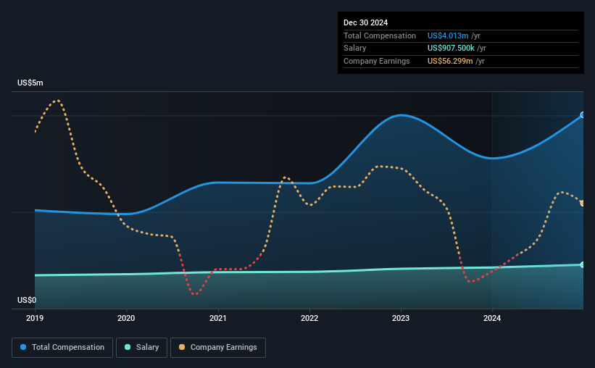Click the orange Company Earnings legend dot

point(182,347)
